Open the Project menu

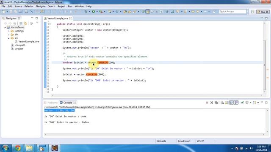click(x=61, y=6)
